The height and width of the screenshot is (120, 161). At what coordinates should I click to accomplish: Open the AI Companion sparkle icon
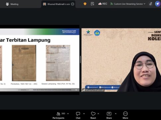[x=158, y=4]
